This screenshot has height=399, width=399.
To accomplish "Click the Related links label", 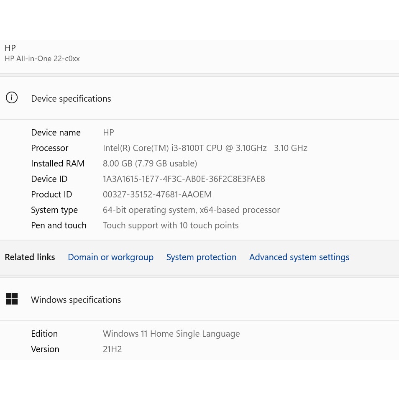I will click(x=30, y=257).
